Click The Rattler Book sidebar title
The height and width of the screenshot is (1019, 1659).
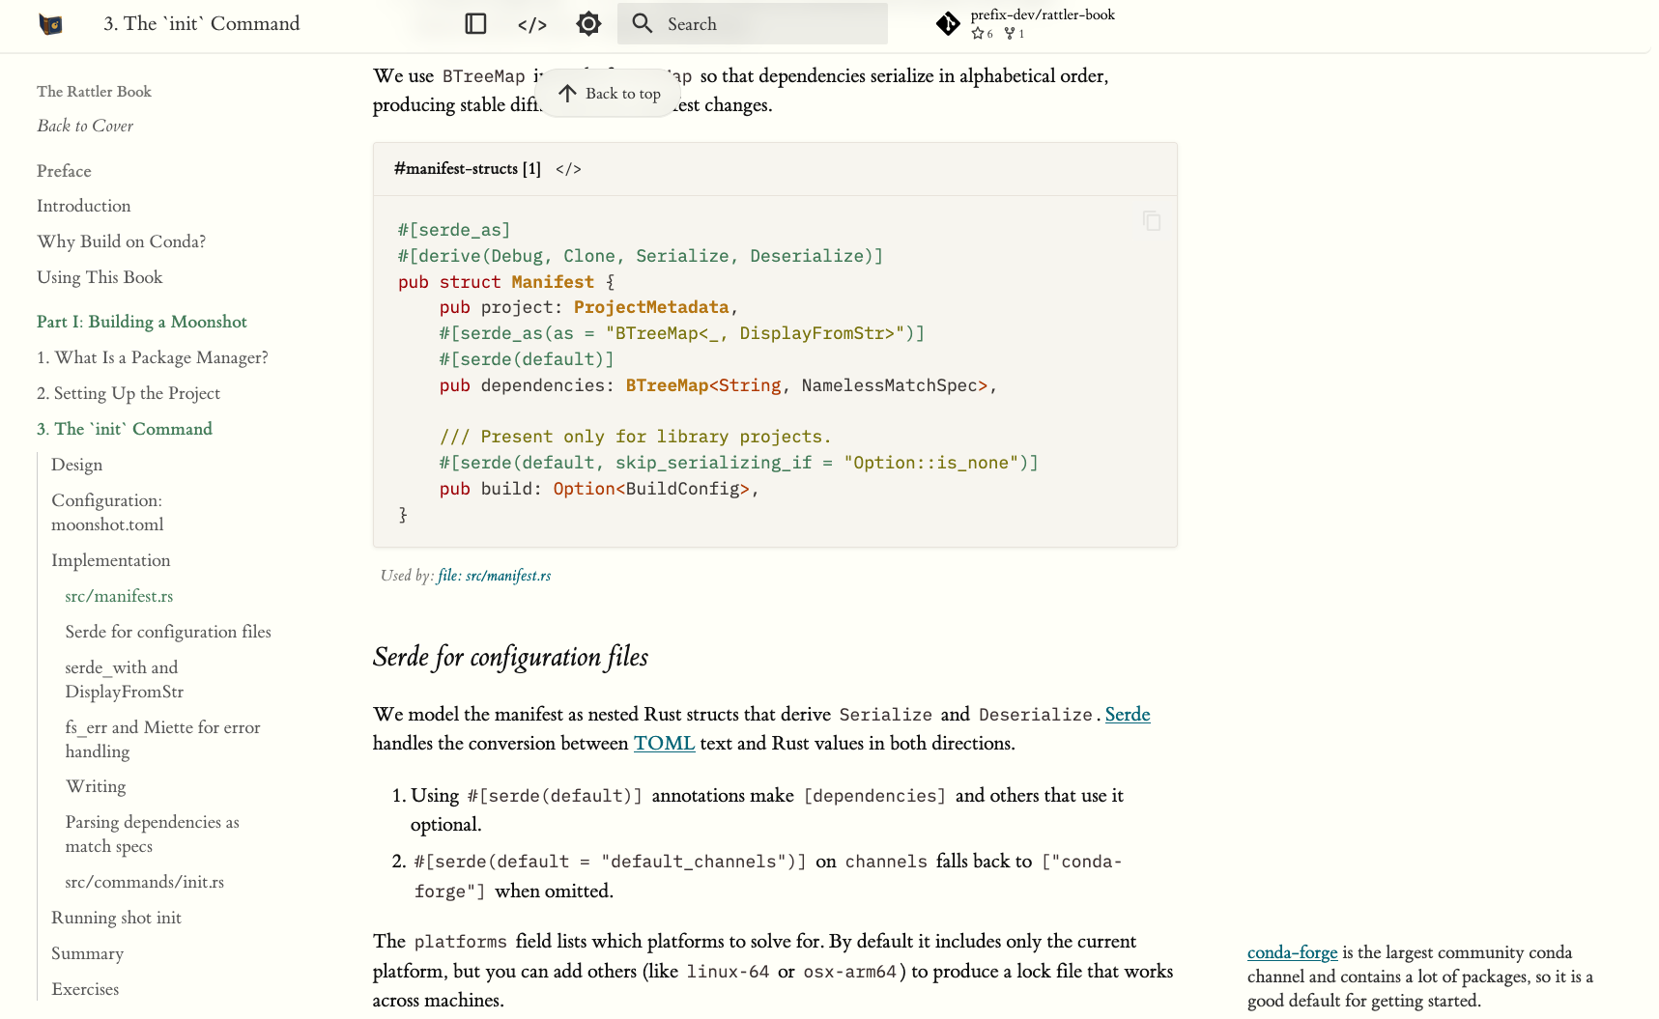tap(94, 92)
